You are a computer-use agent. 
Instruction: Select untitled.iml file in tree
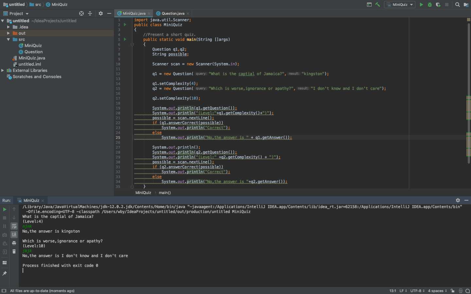tap(29, 64)
